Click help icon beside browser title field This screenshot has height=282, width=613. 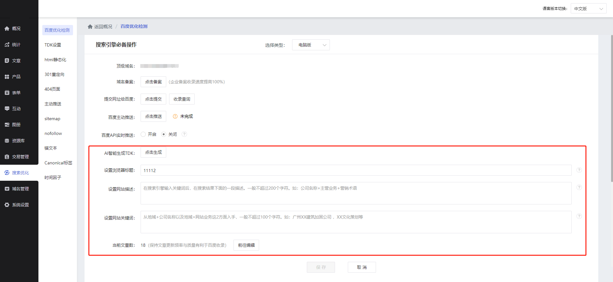tap(579, 170)
